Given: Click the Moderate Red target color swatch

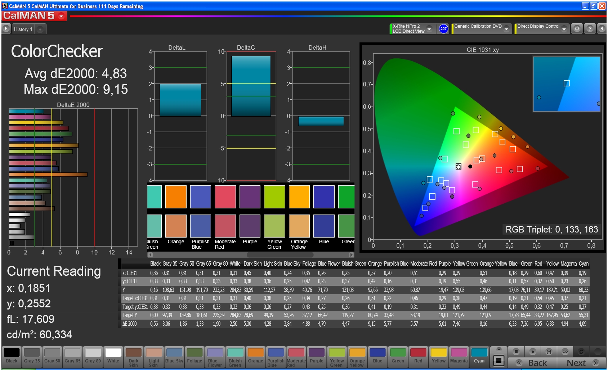Looking at the screenshot, I should tap(225, 226).
